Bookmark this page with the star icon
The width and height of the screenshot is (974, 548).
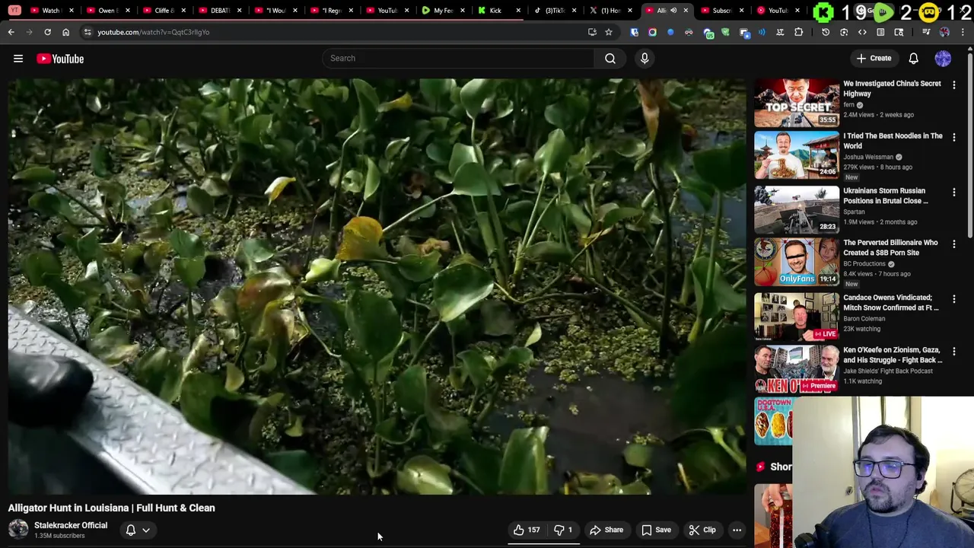pyautogui.click(x=609, y=32)
